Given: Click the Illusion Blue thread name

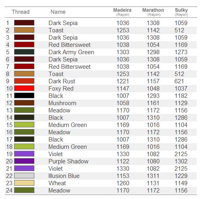Looking at the screenshot, I should coord(64,176).
